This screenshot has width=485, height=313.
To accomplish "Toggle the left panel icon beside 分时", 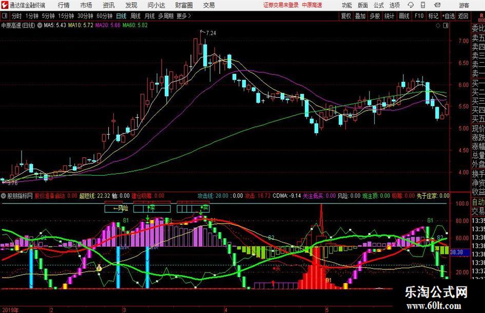I will click(x=4, y=16).
